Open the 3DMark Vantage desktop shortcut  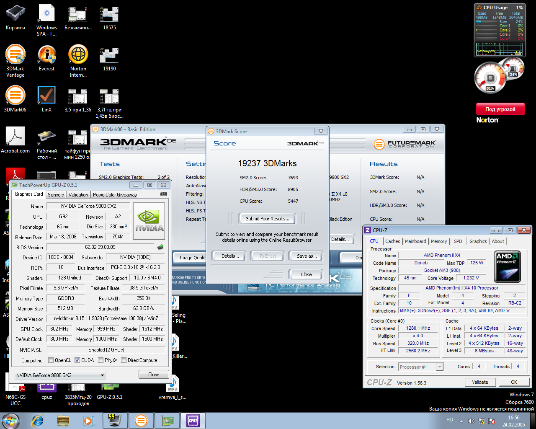point(15,61)
